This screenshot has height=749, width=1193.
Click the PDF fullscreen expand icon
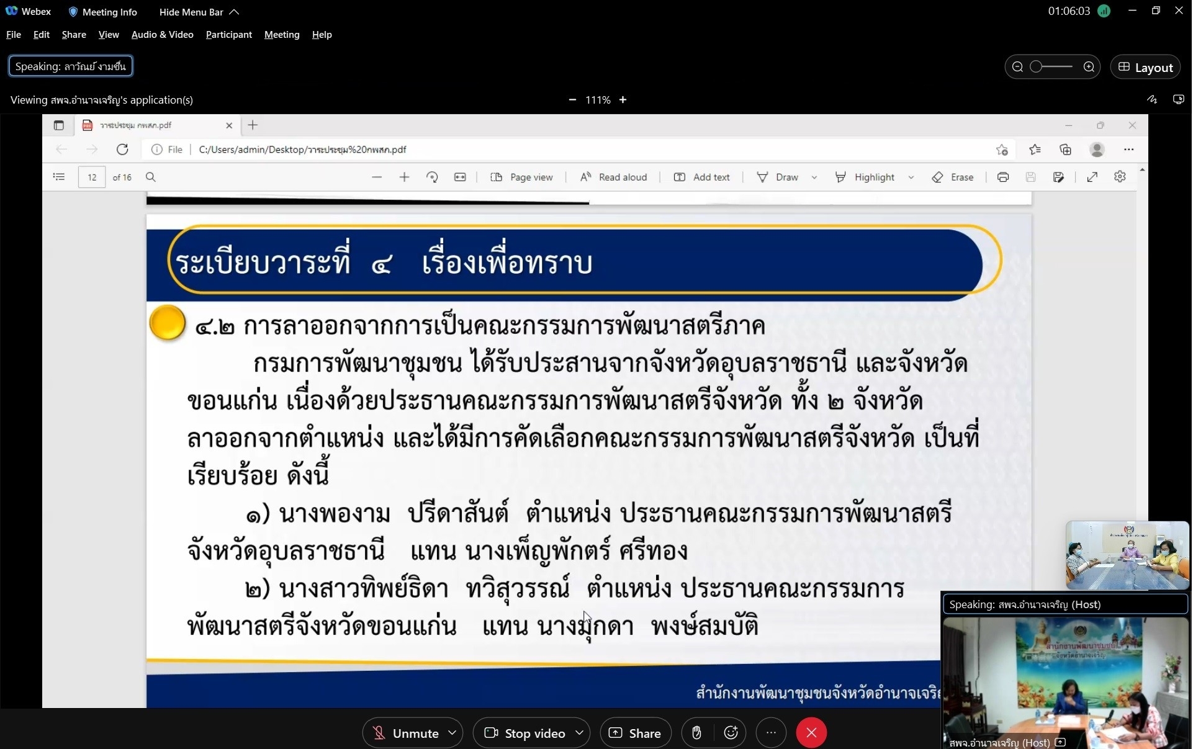pos(1092,177)
